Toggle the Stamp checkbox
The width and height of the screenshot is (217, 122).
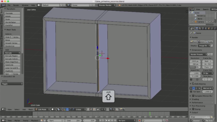(193, 109)
